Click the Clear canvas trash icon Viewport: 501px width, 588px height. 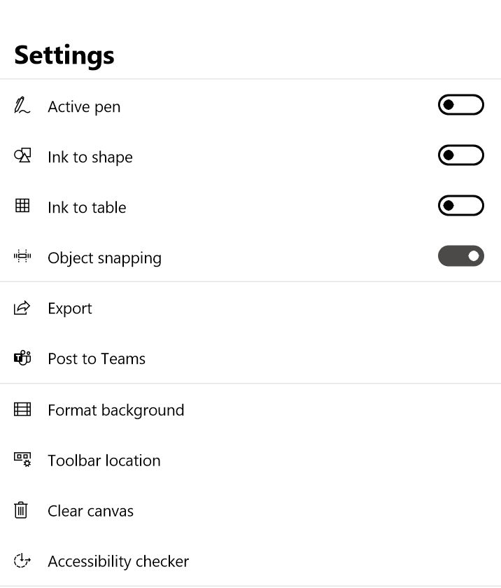22,510
